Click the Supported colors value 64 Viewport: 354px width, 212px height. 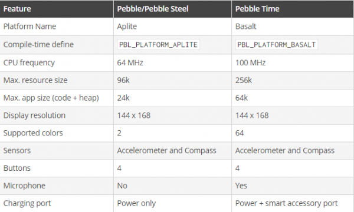[240, 133]
